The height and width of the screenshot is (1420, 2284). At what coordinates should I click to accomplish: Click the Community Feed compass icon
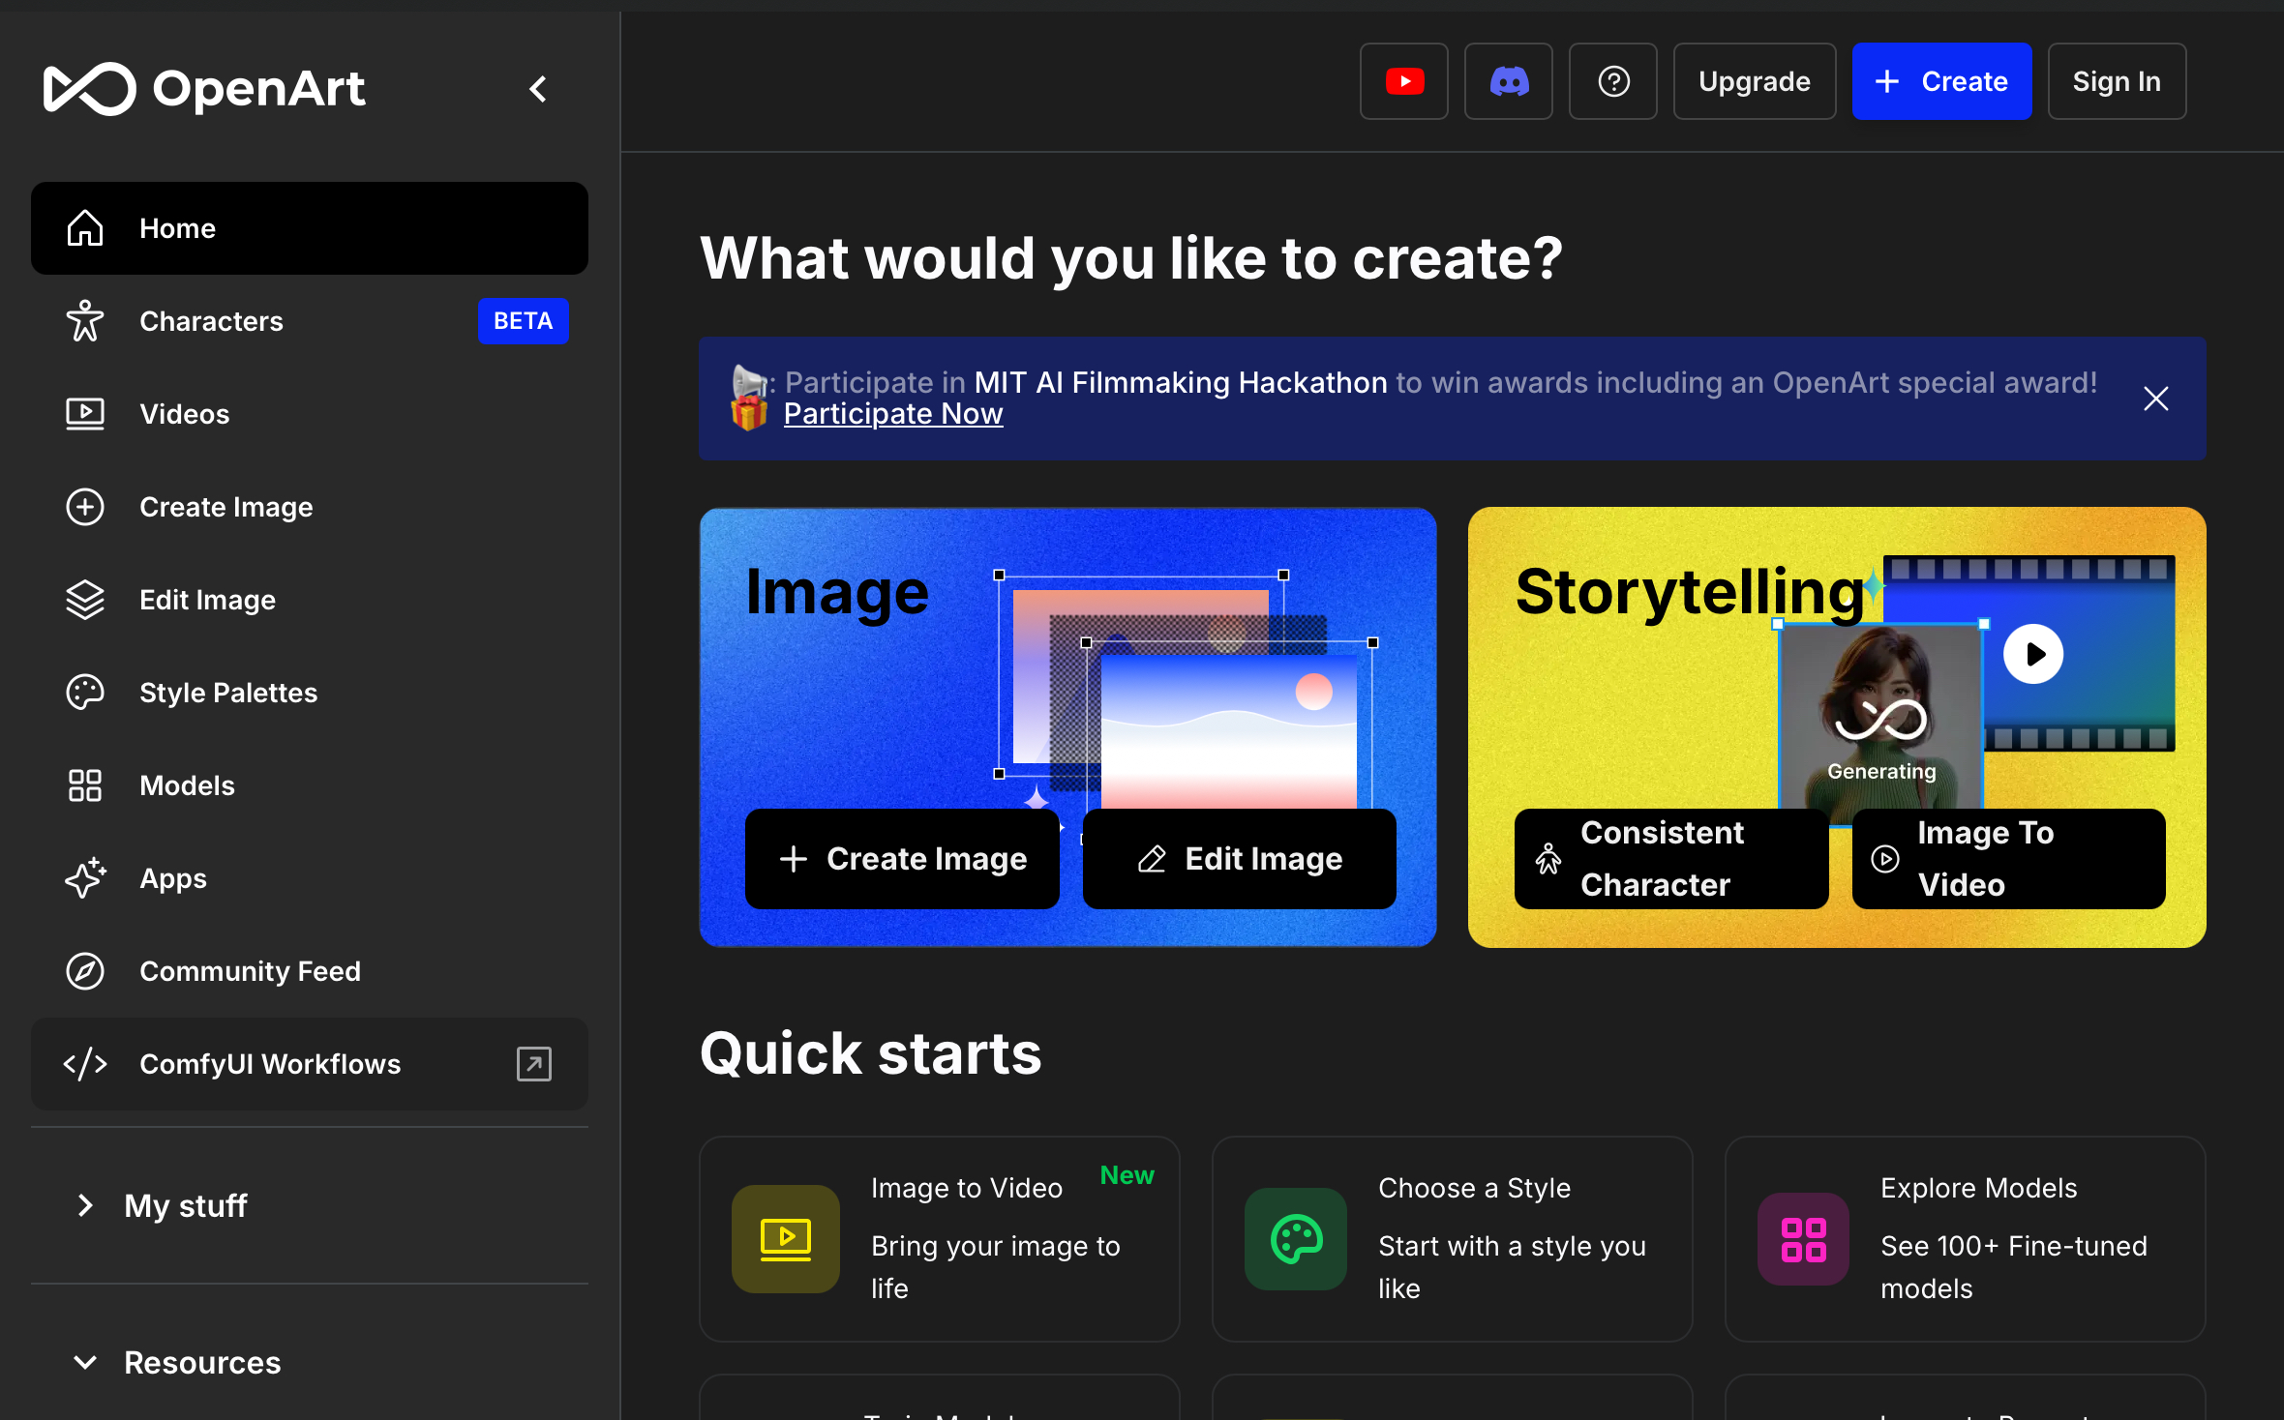tap(85, 971)
